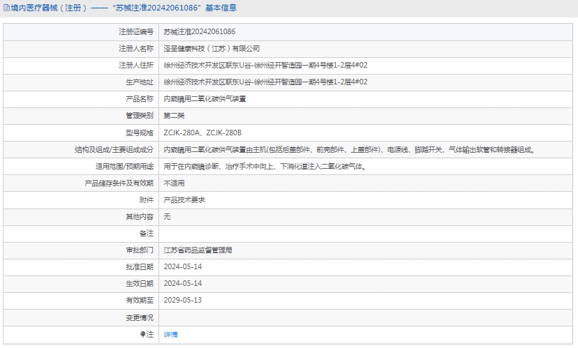Click the document icon before the page title
This screenshot has width=578, height=348.
coord(6,8)
